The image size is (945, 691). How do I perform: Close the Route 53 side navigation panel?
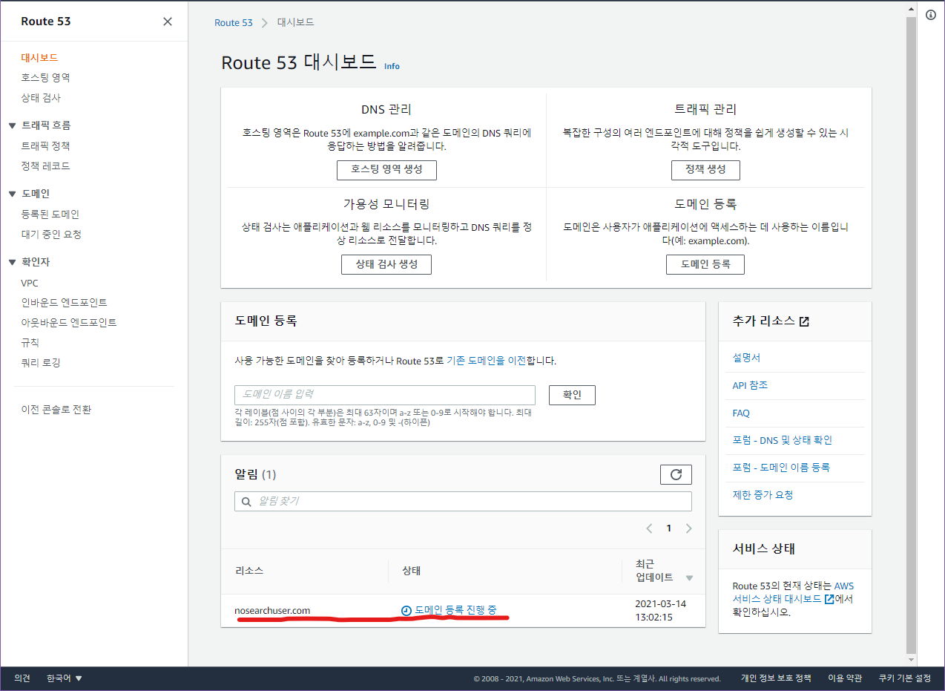168,22
